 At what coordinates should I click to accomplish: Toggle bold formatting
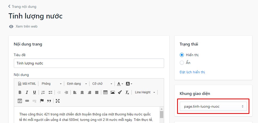[20, 92]
